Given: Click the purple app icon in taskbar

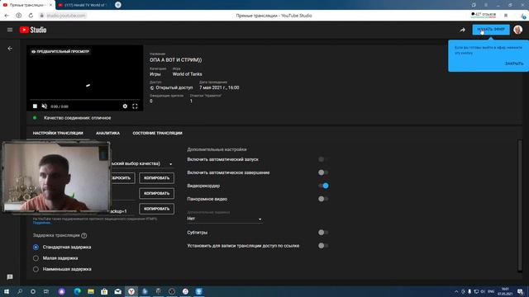Looking at the screenshot, I should pyautogui.click(x=61, y=291).
